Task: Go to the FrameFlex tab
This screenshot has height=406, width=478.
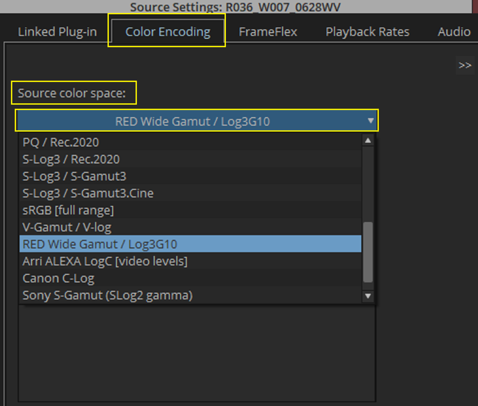Action: [267, 31]
